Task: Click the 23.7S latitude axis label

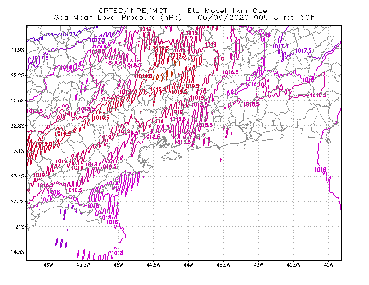Action: pos(18,202)
